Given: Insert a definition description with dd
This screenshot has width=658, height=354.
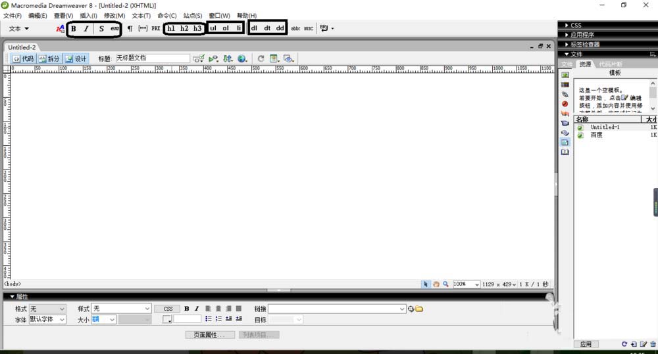Looking at the screenshot, I should [280, 28].
